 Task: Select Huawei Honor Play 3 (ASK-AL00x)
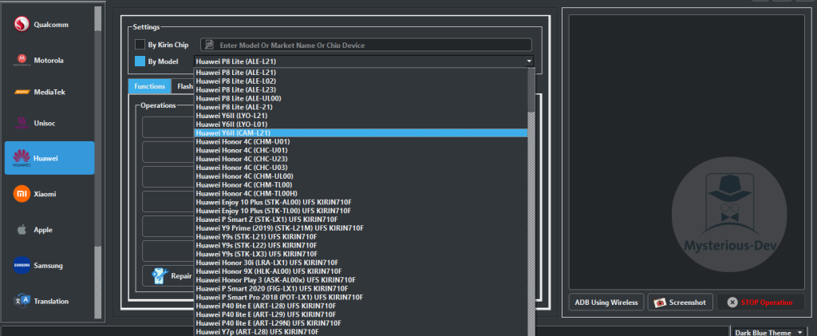[x=360, y=280]
